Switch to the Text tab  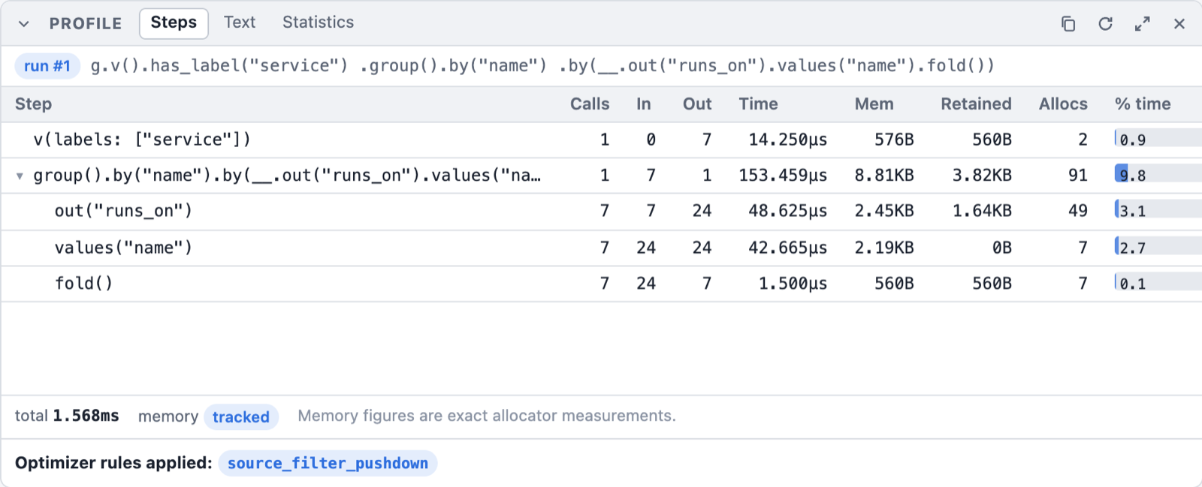(240, 23)
